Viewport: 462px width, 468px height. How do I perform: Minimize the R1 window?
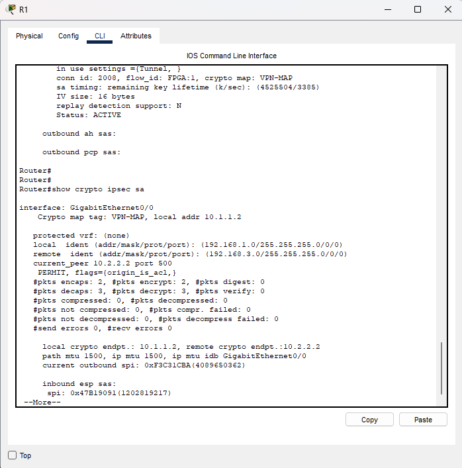(x=388, y=9)
